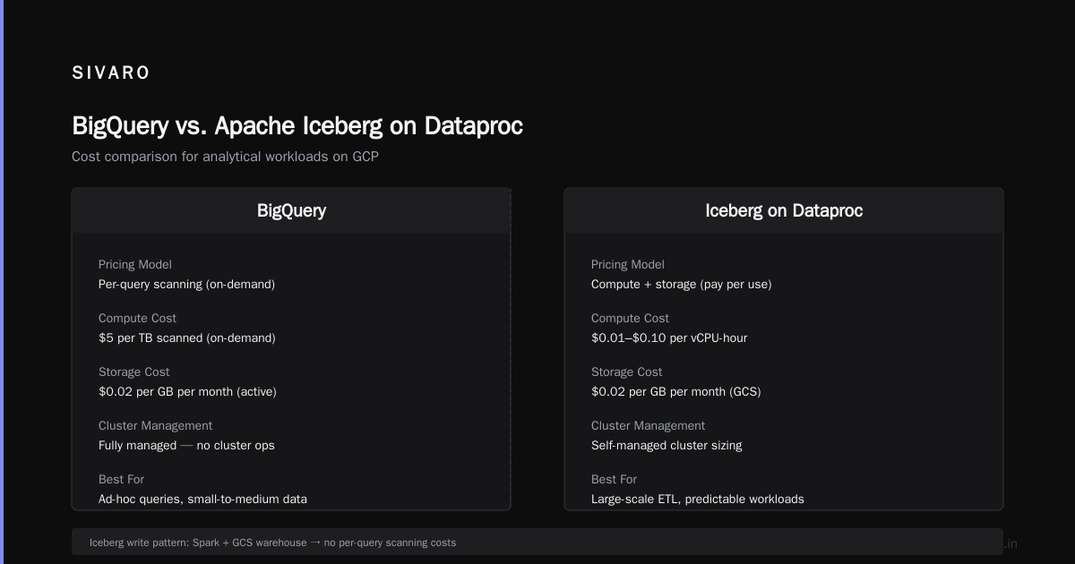
Task: Click 'Self-managed cluster sizing' value
Action: (666, 446)
